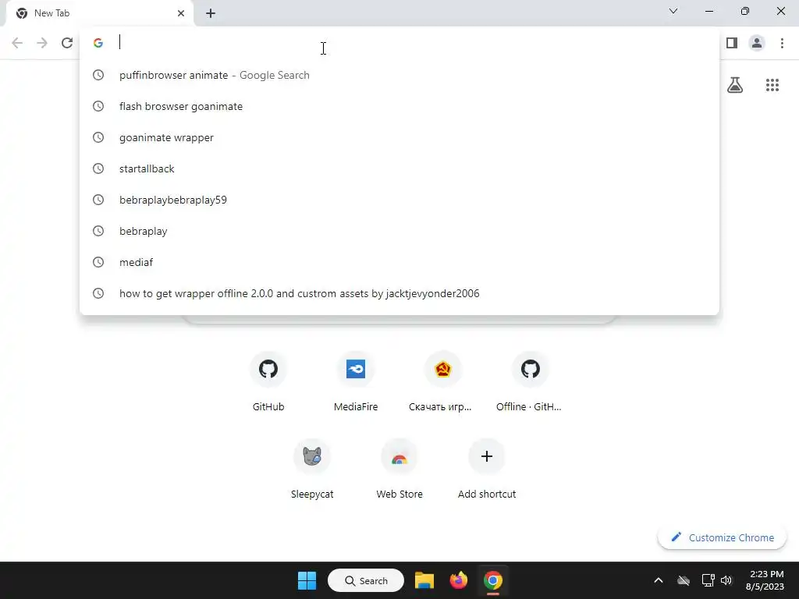Select the New Tab tab
Image resolution: width=799 pixels, height=599 pixels.
[x=99, y=13]
